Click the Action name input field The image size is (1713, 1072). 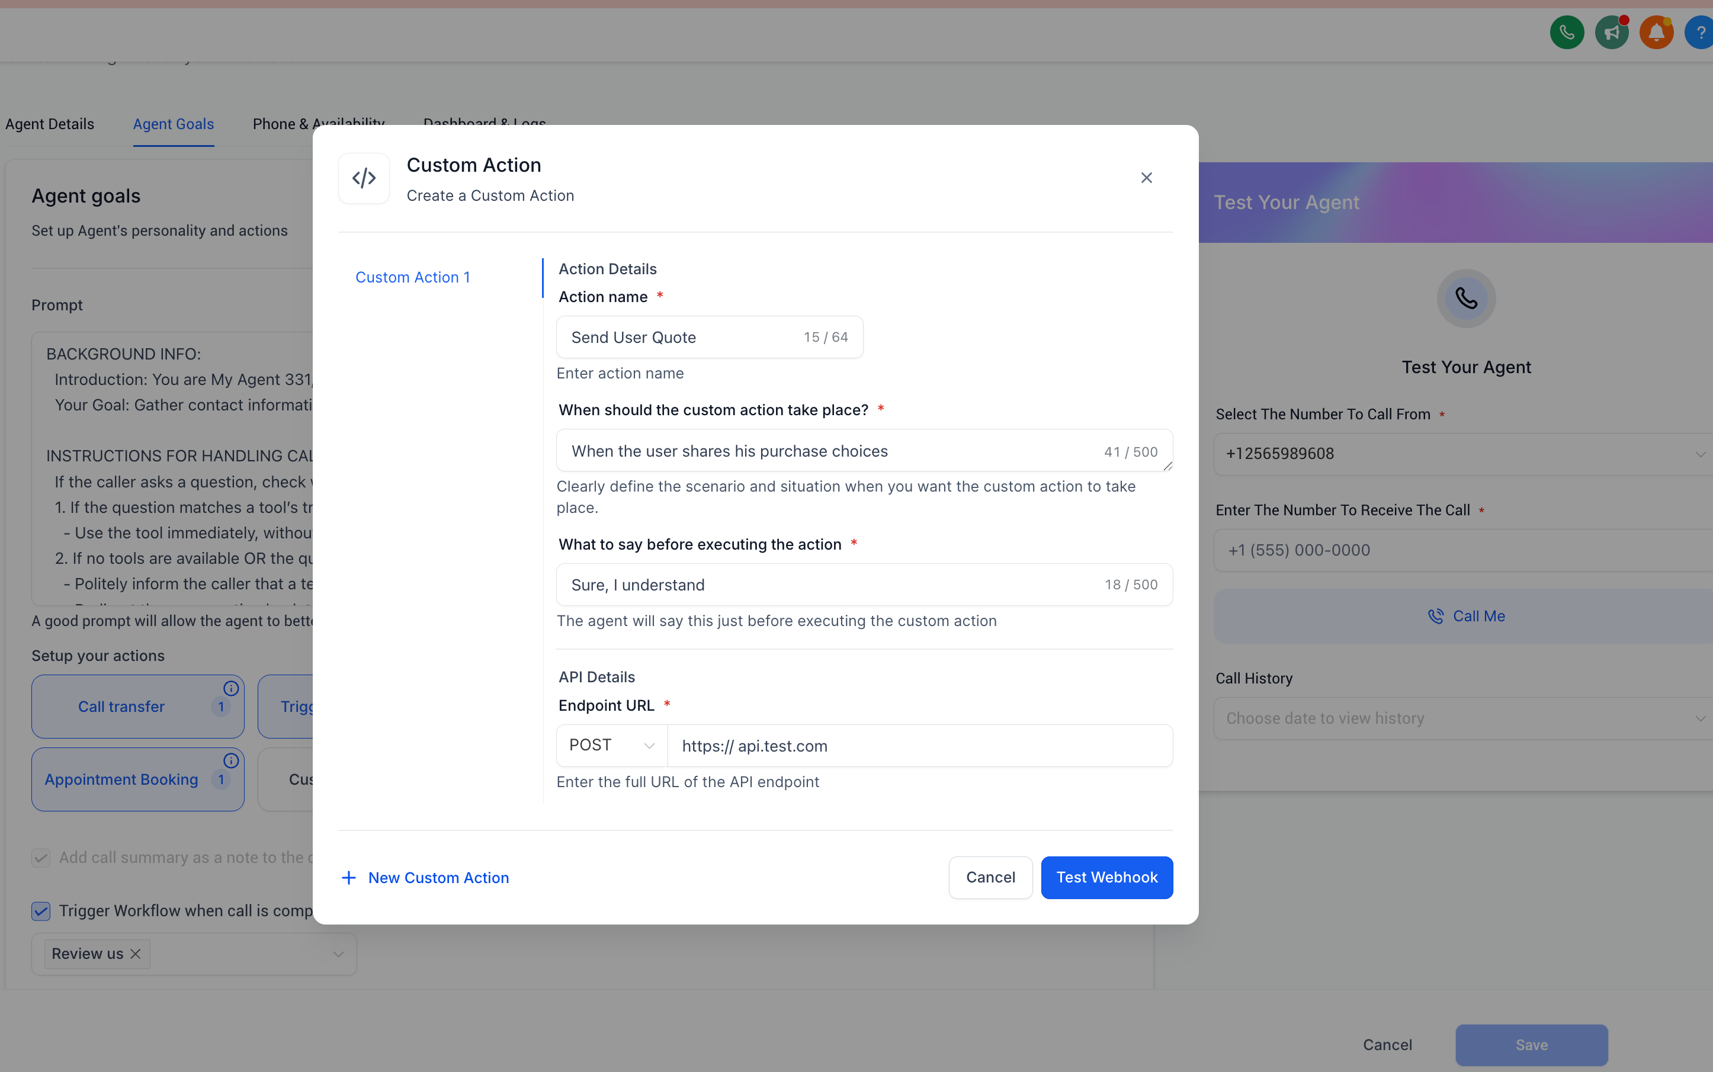click(681, 338)
